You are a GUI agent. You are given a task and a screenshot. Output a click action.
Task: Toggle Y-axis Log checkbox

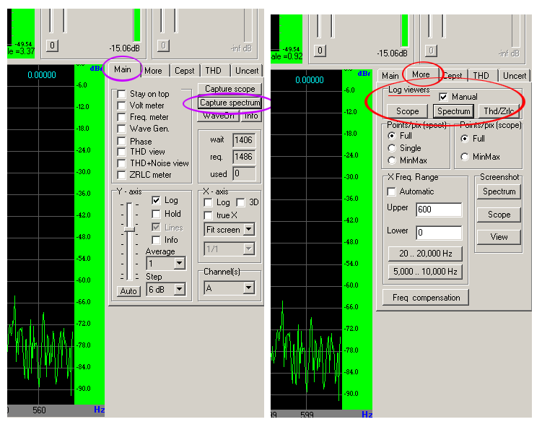coord(156,200)
